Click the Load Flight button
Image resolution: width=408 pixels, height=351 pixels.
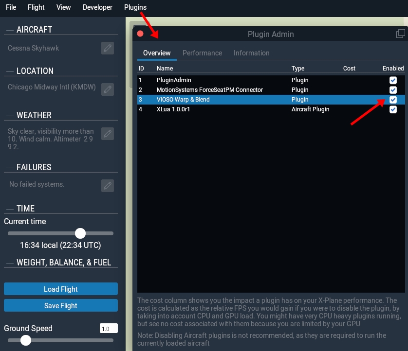coord(61,289)
